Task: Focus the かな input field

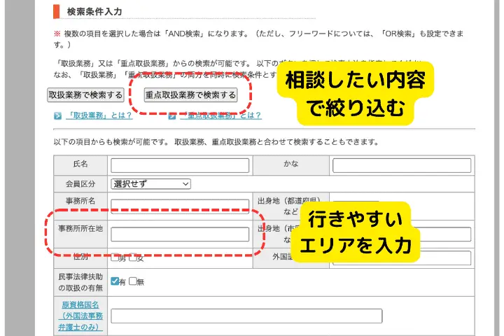Action: 402,166
